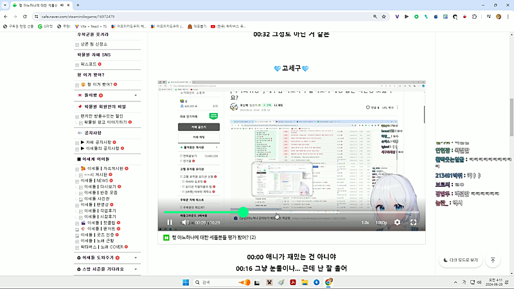Pause the embedded video

[170, 222]
